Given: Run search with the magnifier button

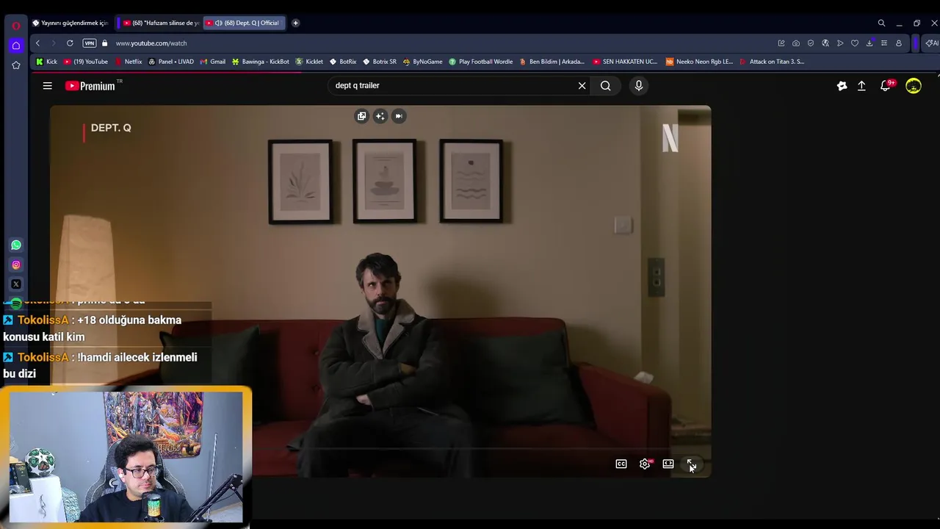Looking at the screenshot, I should 605,86.
